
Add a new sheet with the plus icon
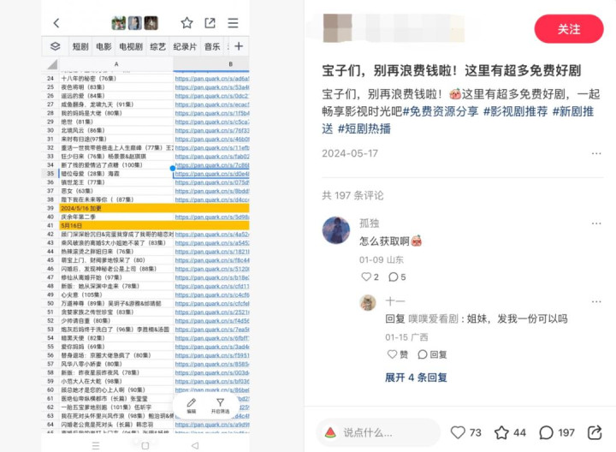click(x=239, y=46)
